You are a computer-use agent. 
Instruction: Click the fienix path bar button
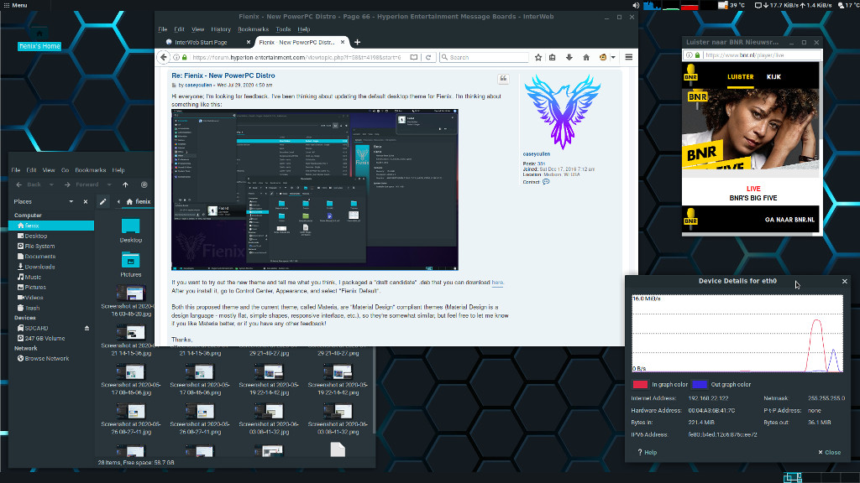(139, 201)
